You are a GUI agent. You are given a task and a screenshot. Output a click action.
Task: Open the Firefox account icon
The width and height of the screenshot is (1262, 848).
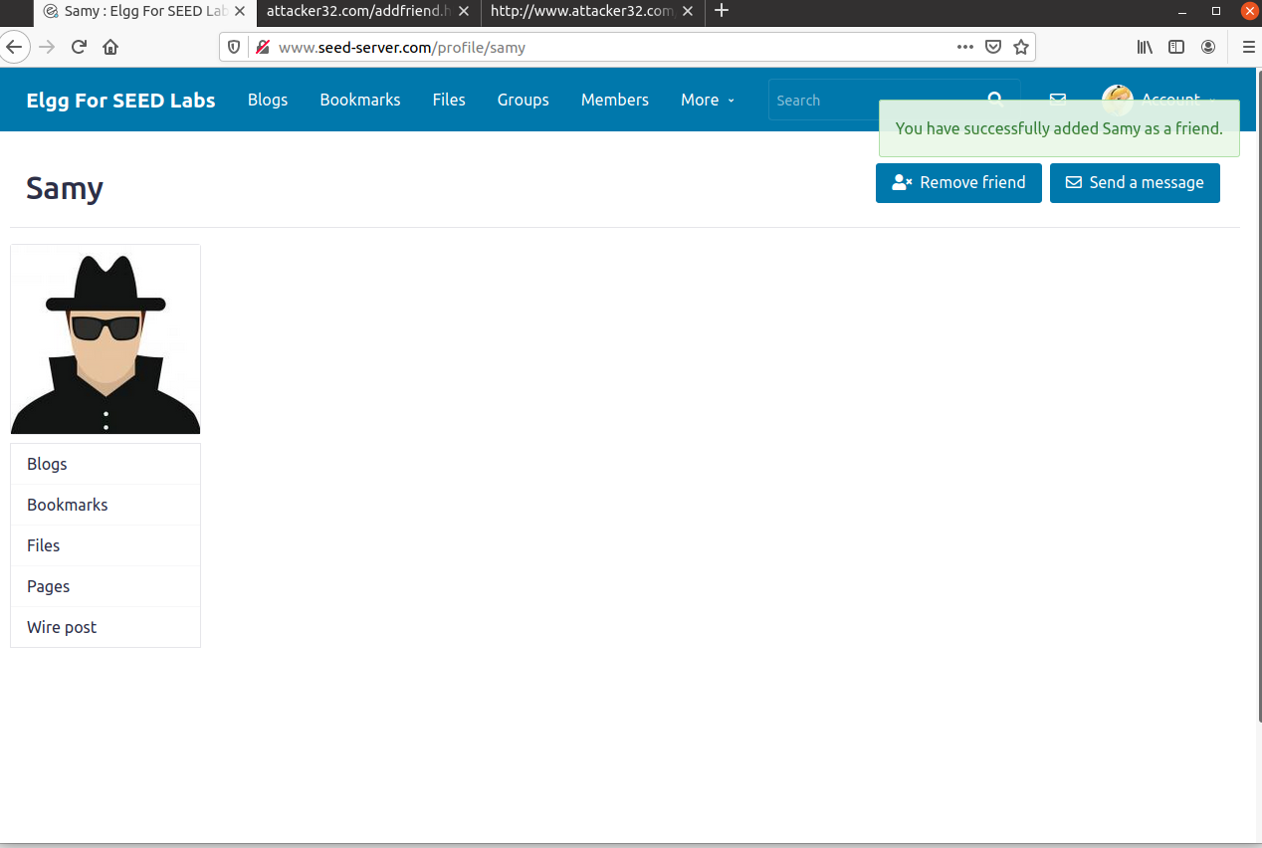coord(1208,47)
